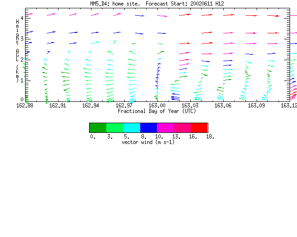This screenshot has width=297, height=237.
Task: Select the 163.06 time axis label
Action: [x=223, y=106]
